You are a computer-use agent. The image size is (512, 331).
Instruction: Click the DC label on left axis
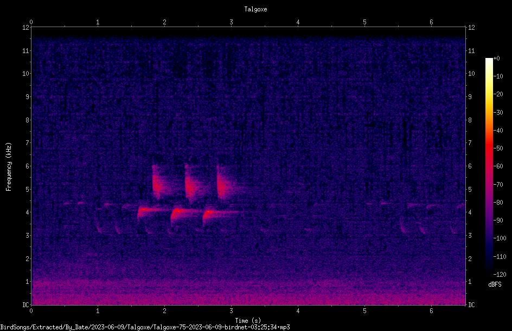pos(26,305)
